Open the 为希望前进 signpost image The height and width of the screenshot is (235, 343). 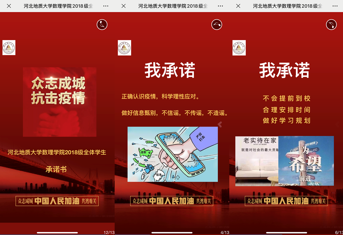306,161
